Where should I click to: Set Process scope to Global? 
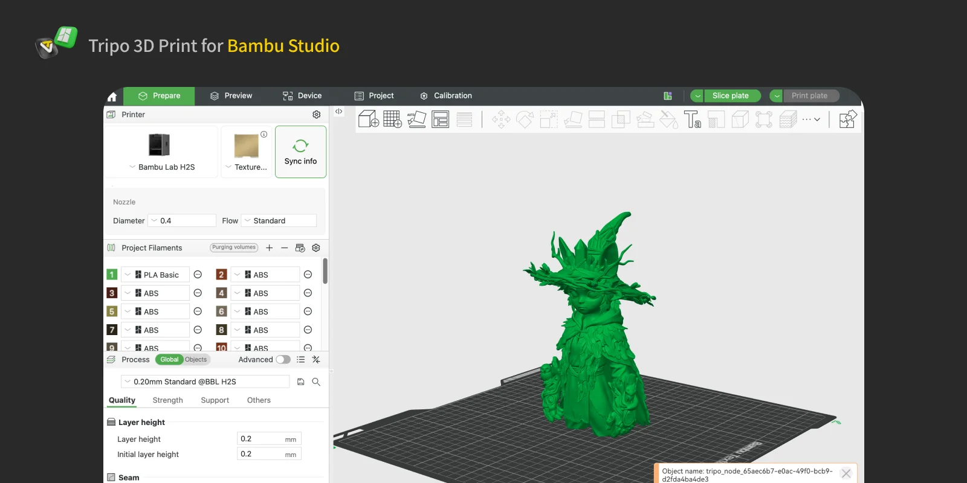[x=169, y=360]
